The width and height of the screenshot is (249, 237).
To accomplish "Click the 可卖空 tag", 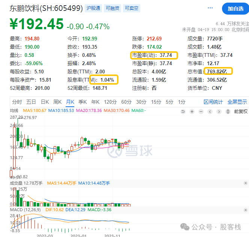I will tap(132, 8).
